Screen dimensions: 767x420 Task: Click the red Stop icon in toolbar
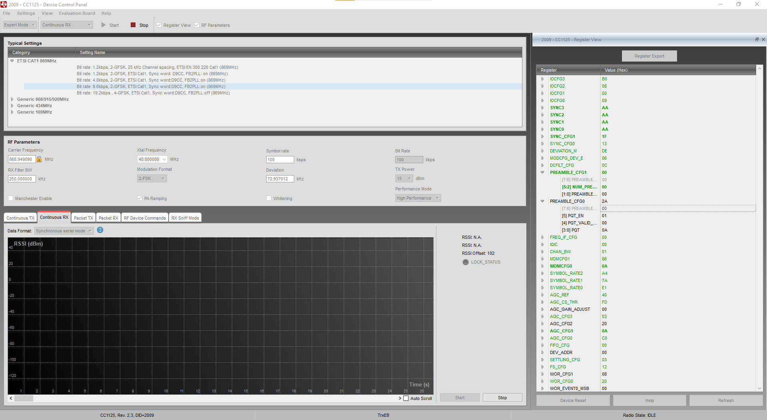pyautogui.click(x=133, y=25)
